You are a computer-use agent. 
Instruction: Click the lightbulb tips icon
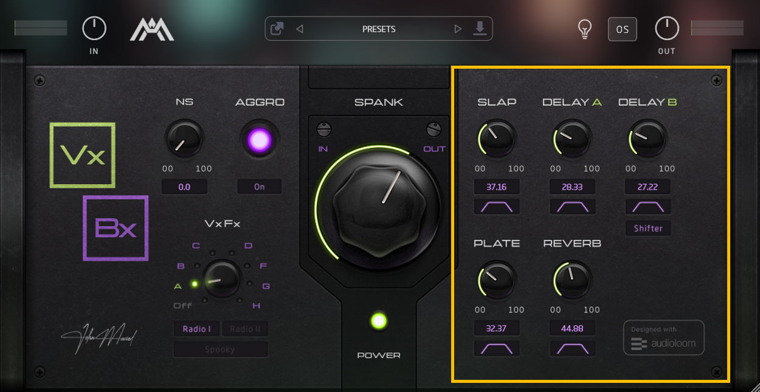tap(585, 29)
